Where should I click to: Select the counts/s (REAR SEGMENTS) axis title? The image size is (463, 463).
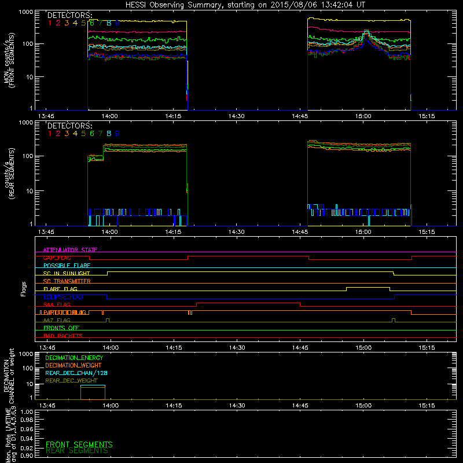tap(9, 174)
